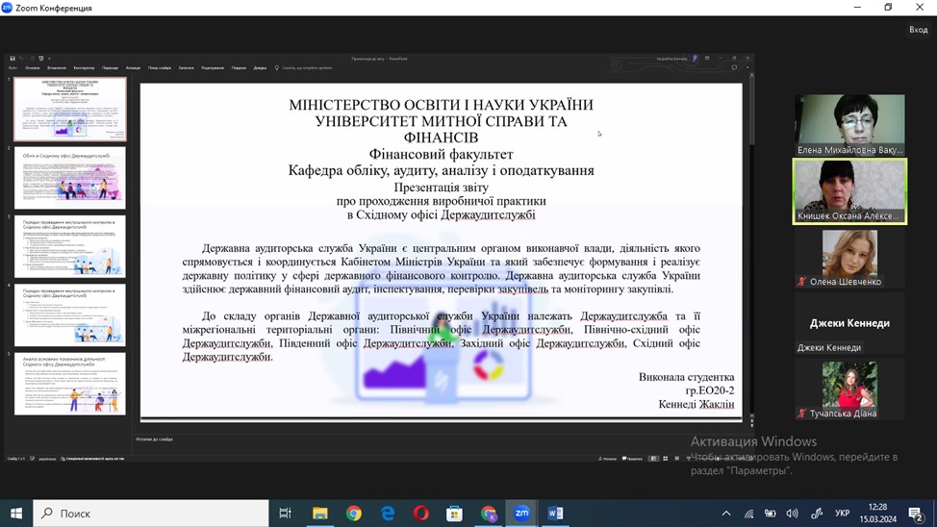Open the notification center icon in taskbar
937x527 pixels.
coord(915,514)
